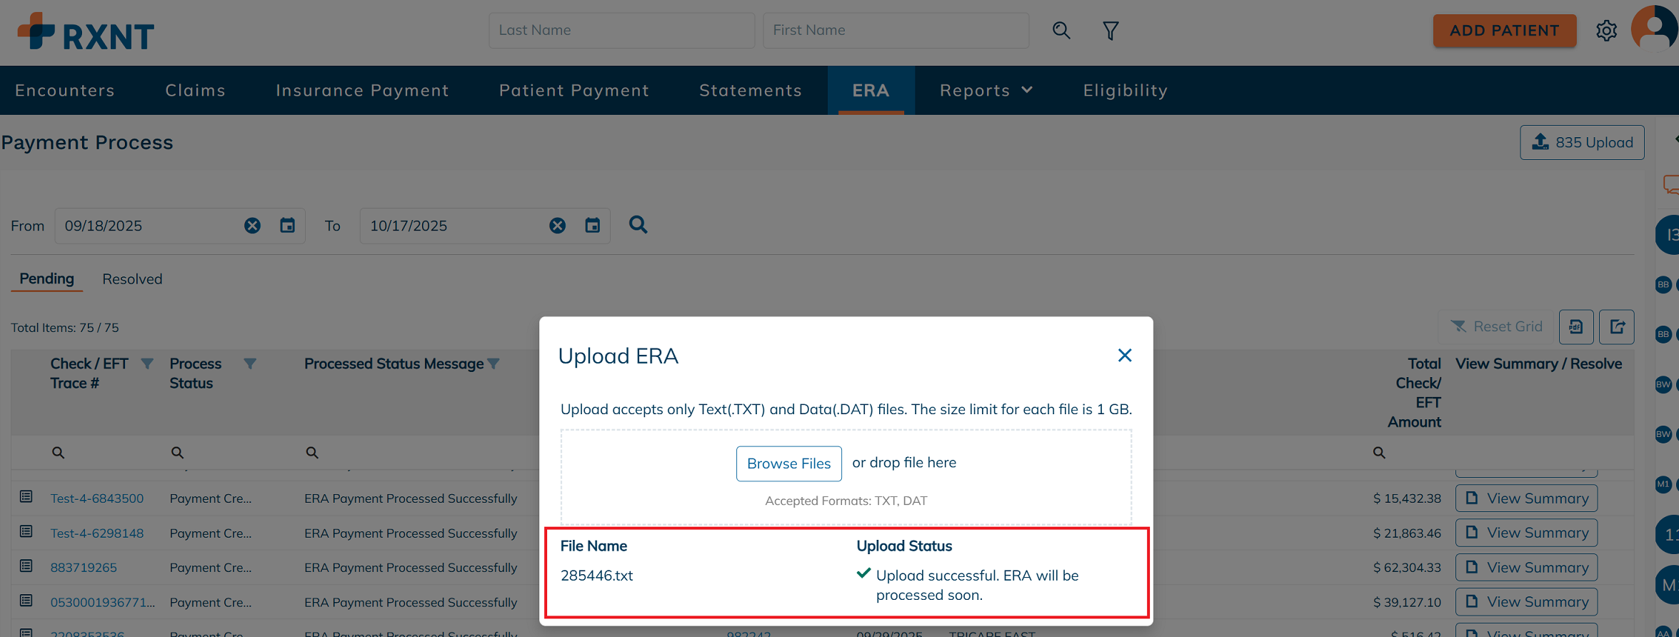The image size is (1679, 637).
Task: Export grid to PDF icon
Action: [x=1575, y=327]
